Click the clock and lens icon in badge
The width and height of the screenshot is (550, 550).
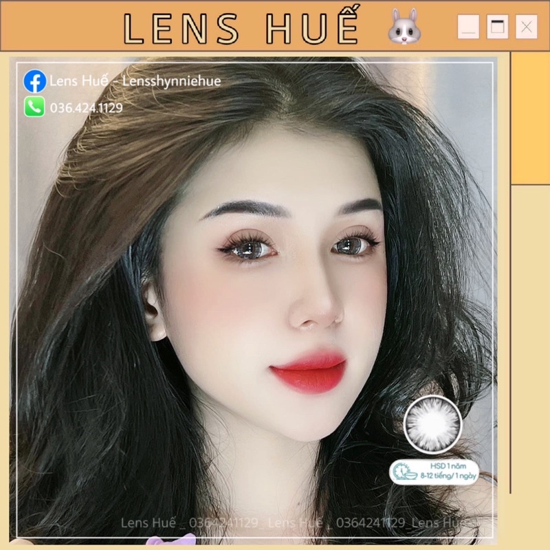404,471
